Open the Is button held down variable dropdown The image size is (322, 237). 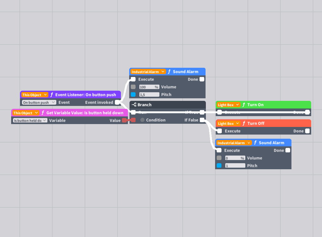pyautogui.click(x=30, y=120)
